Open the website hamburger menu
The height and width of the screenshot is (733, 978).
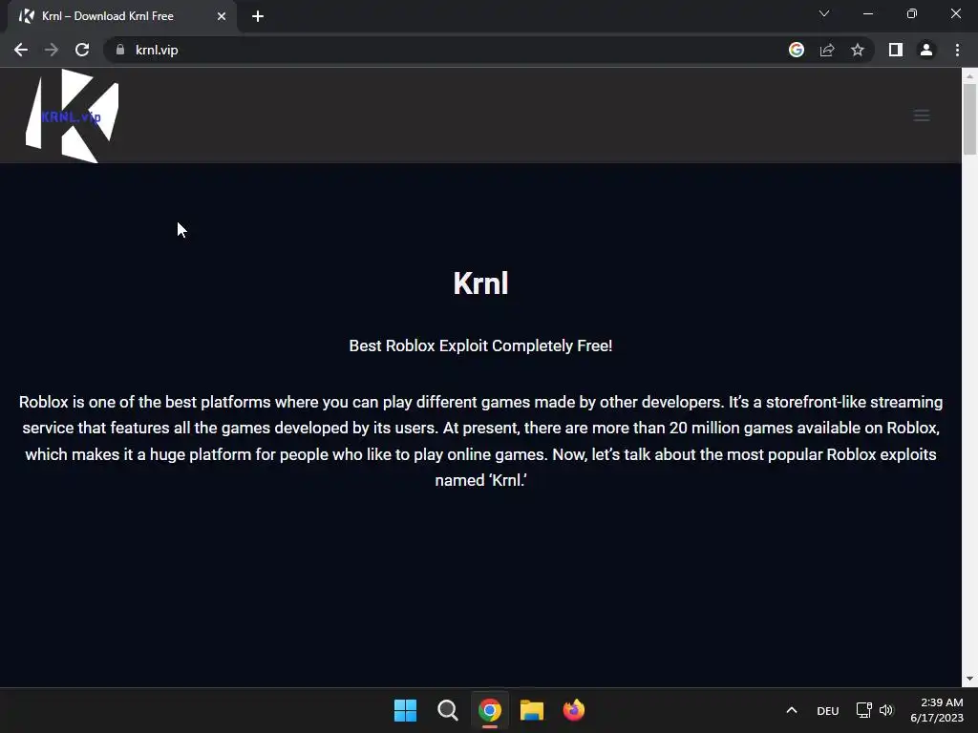coord(922,115)
